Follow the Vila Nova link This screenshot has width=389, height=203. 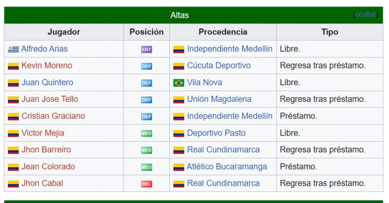204,82
